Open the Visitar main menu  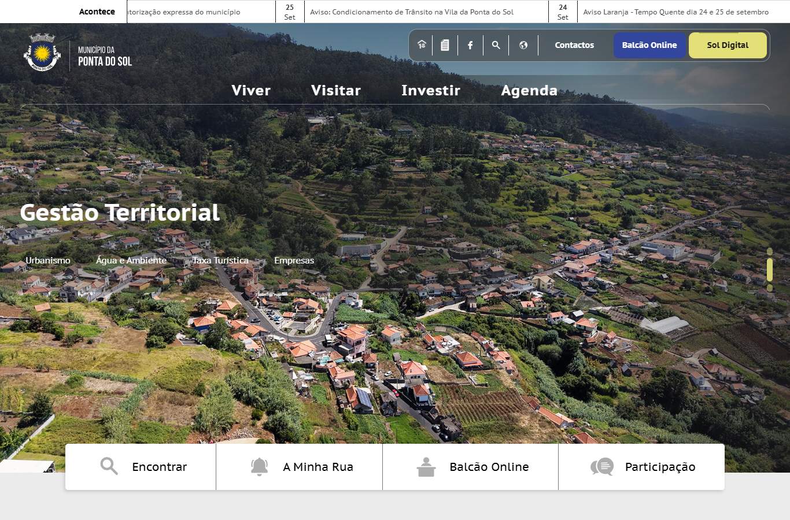pos(336,91)
